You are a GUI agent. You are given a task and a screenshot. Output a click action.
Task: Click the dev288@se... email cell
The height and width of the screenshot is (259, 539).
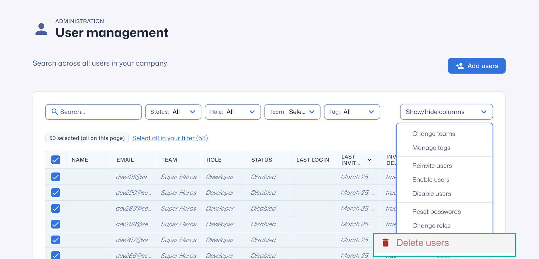pyautogui.click(x=133, y=224)
